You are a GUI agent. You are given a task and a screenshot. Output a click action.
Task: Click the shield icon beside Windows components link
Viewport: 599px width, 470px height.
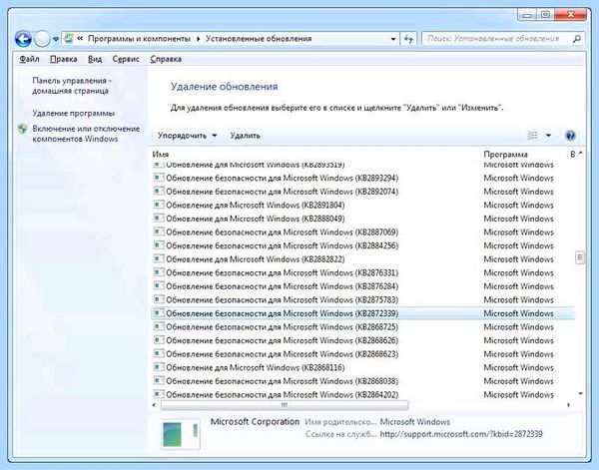click(23, 129)
